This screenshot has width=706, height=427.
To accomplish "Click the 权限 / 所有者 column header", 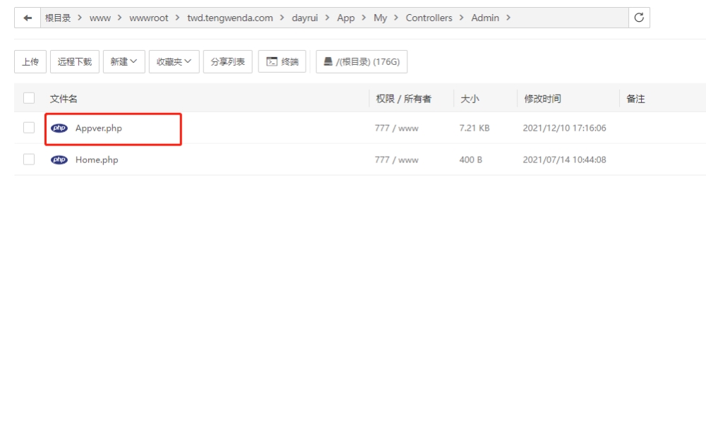I will coord(403,99).
